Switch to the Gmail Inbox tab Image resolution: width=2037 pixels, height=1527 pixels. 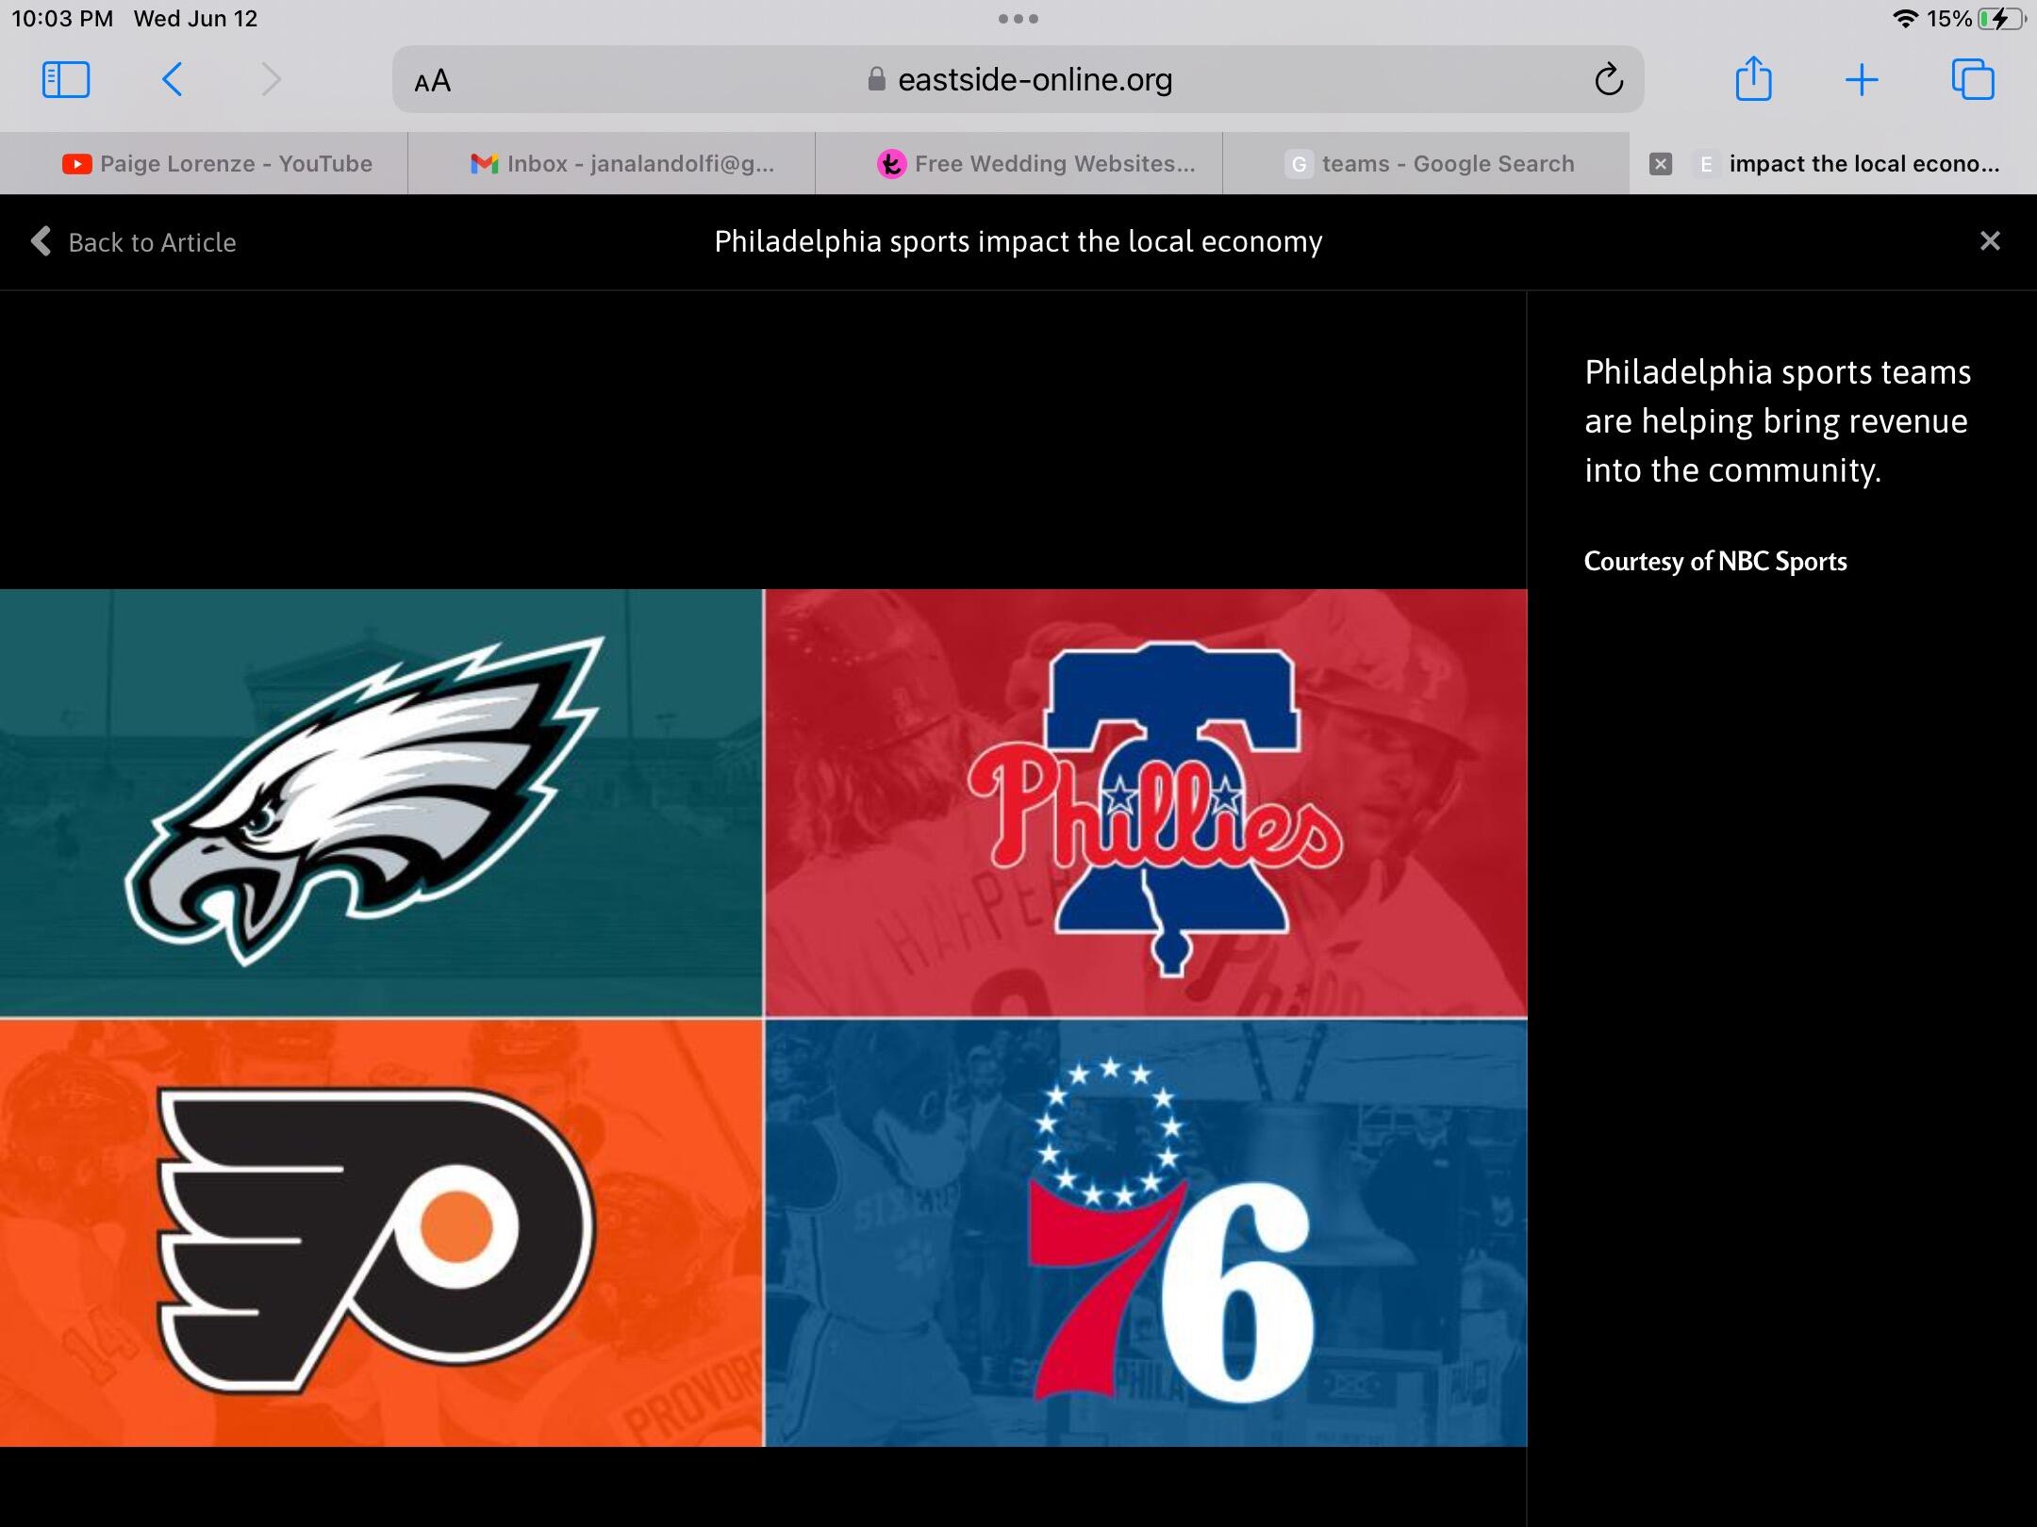tap(611, 164)
